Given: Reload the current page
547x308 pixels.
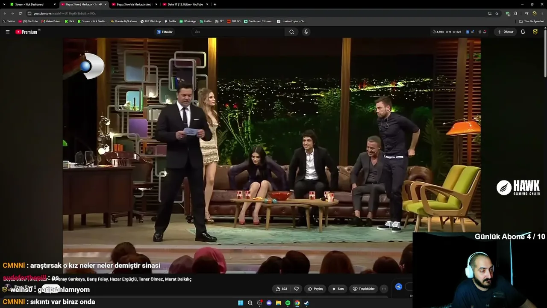Looking at the screenshot, I should coord(20,13).
